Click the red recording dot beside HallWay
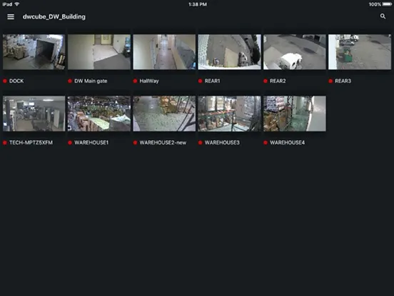The width and height of the screenshot is (394, 296). (135, 81)
